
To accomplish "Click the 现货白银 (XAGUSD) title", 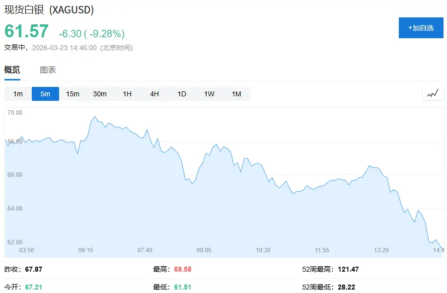I will (x=49, y=10).
